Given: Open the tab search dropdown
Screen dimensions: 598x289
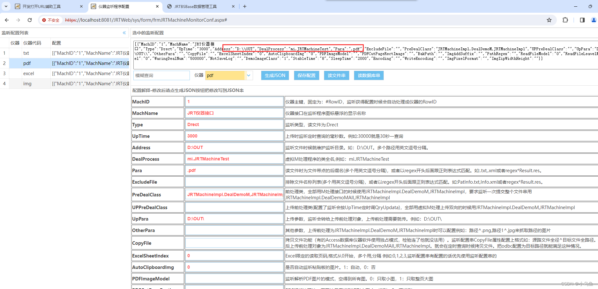Looking at the screenshot, I should click(x=6, y=6).
